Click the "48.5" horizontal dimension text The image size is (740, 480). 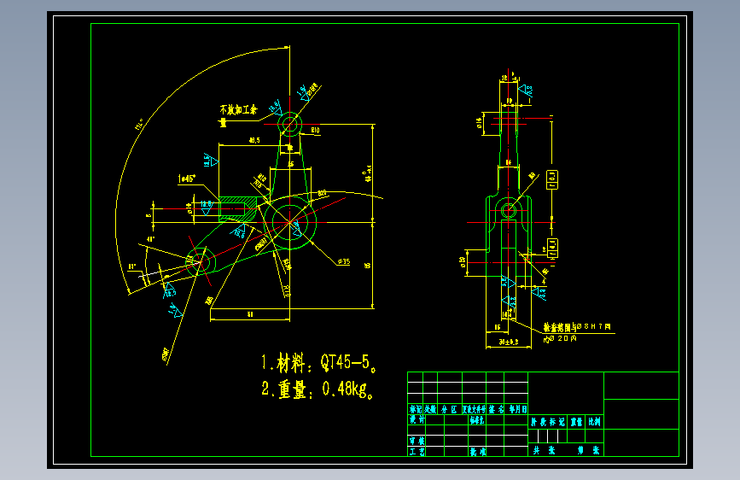coord(253,140)
